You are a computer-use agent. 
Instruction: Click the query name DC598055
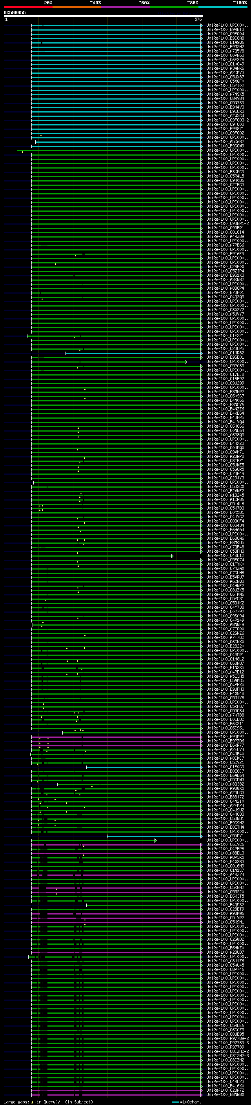tap(15, 13)
